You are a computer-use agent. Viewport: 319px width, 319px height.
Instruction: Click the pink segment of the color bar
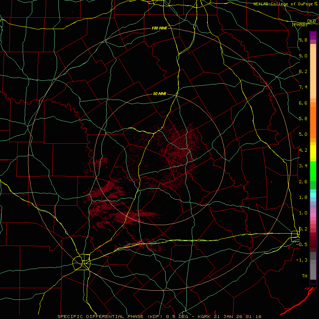tap(313, 215)
